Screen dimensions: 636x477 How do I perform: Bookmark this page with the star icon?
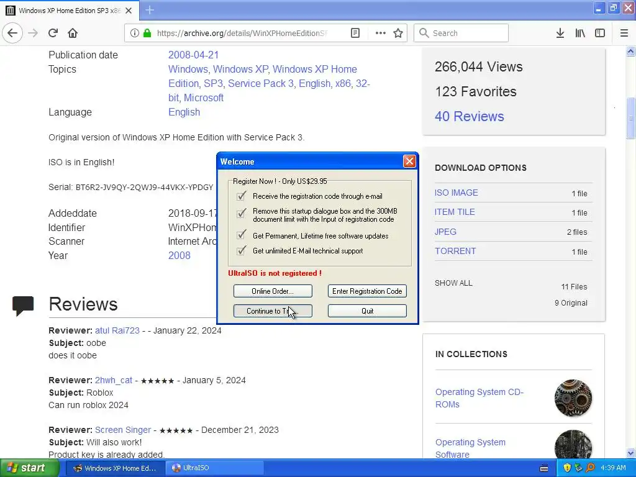[398, 33]
